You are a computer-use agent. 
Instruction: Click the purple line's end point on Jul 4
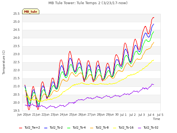[154, 84]
